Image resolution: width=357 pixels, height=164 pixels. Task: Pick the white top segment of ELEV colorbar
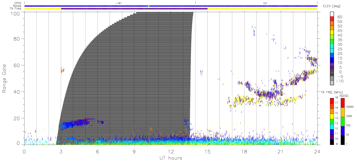(332, 14)
